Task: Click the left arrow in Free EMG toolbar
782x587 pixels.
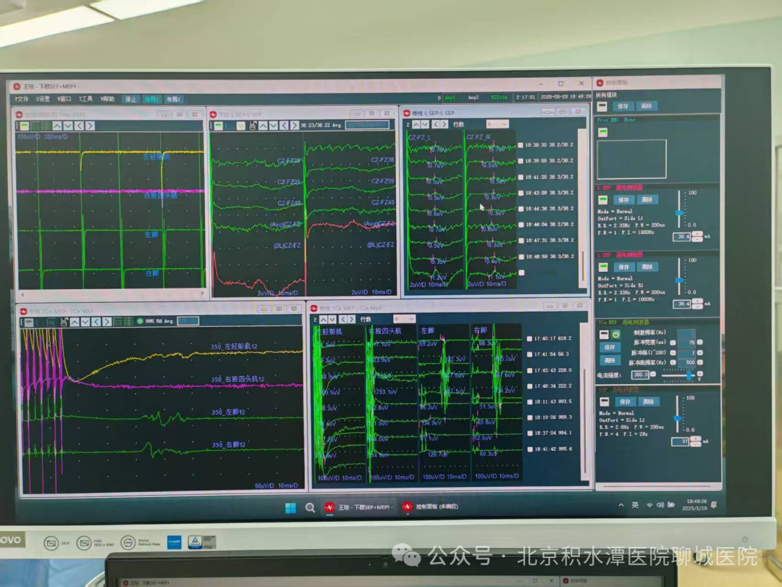Action: 80,126
